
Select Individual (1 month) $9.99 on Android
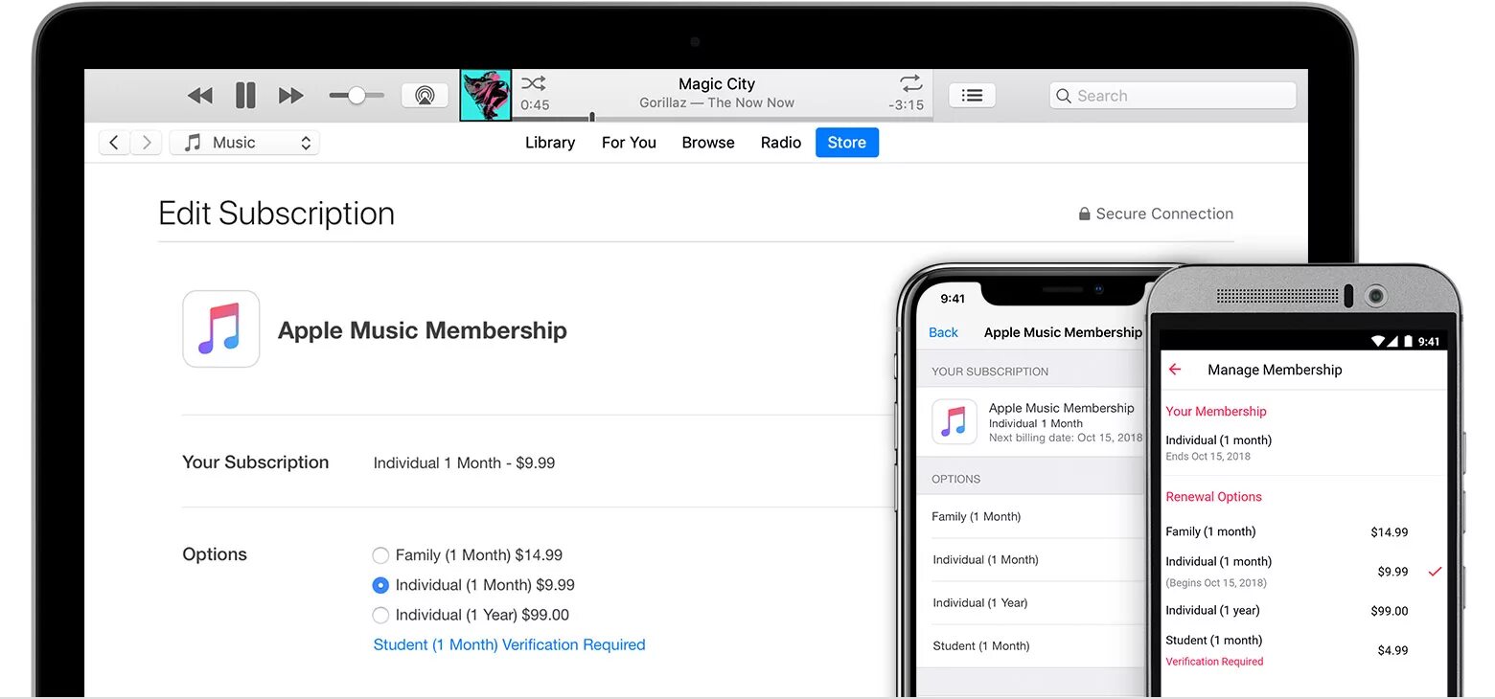pos(1303,572)
